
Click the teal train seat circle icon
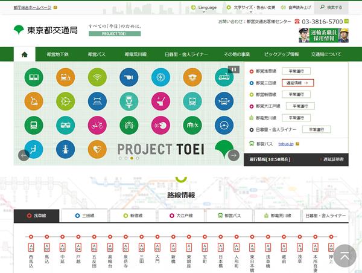129,101
